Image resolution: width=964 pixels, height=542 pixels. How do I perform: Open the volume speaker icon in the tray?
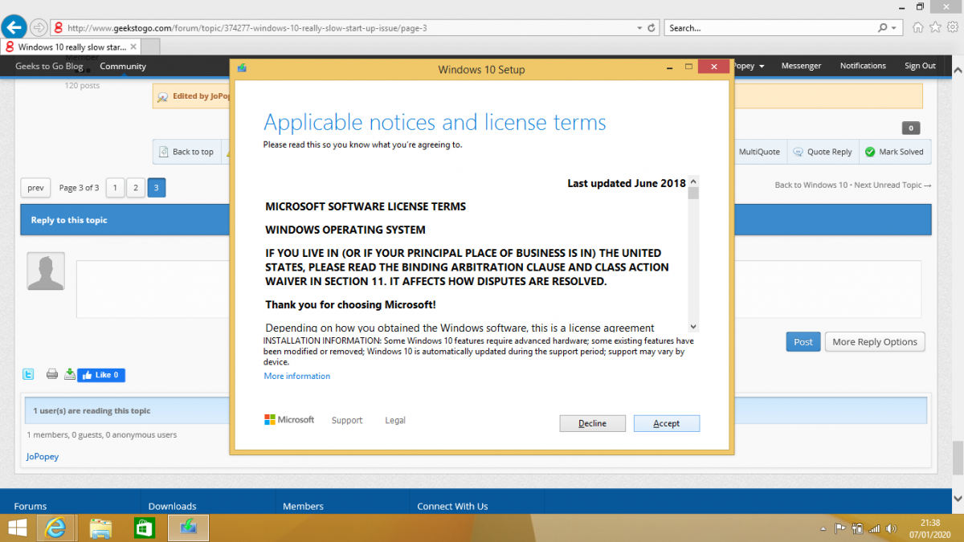pyautogui.click(x=891, y=529)
